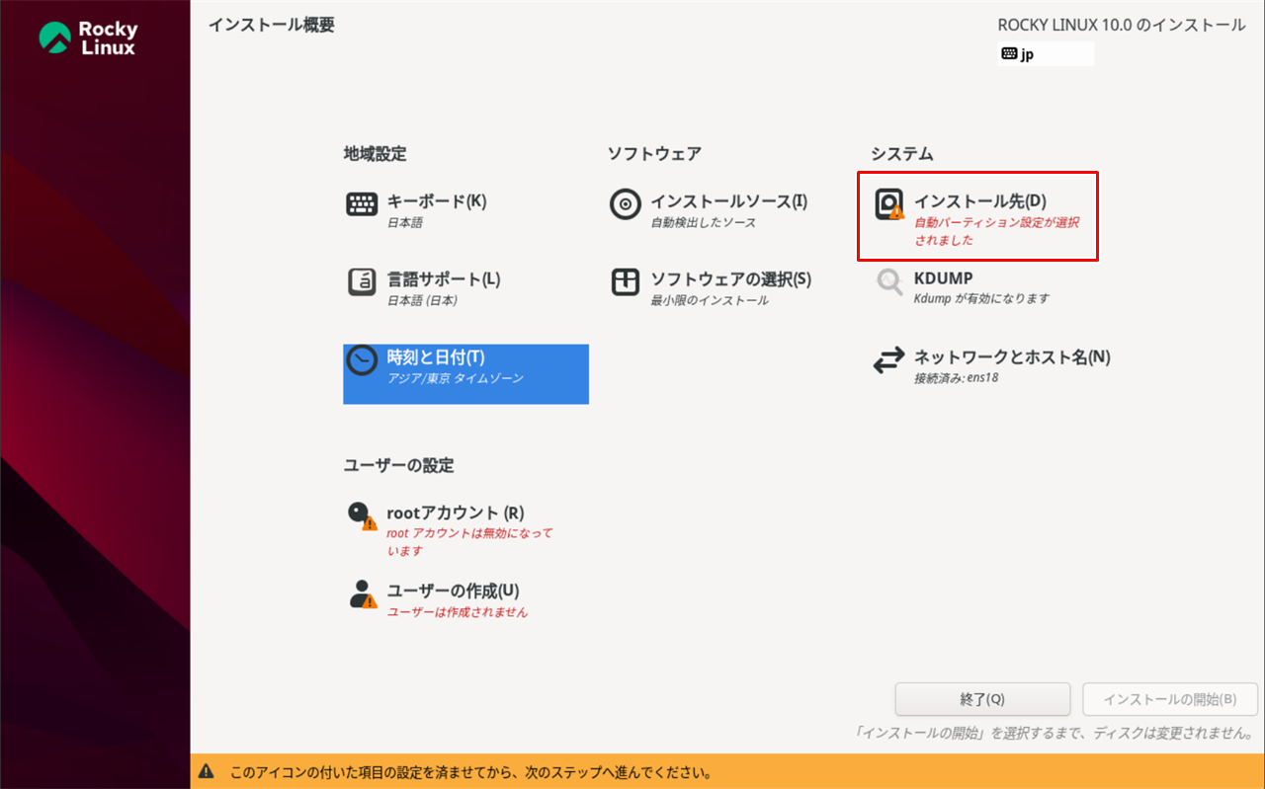Click the ユーザーの作成 person icon

(362, 593)
